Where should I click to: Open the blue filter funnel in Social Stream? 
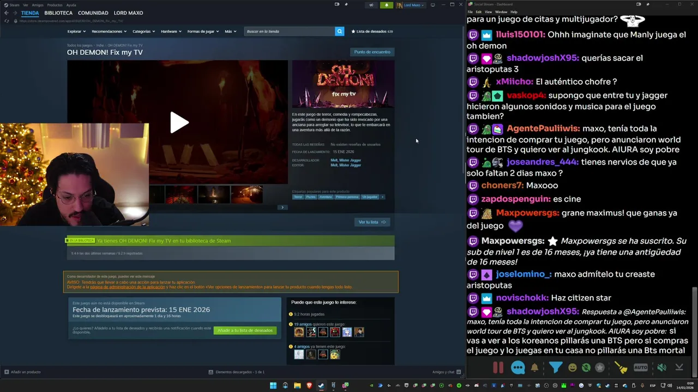(x=555, y=367)
